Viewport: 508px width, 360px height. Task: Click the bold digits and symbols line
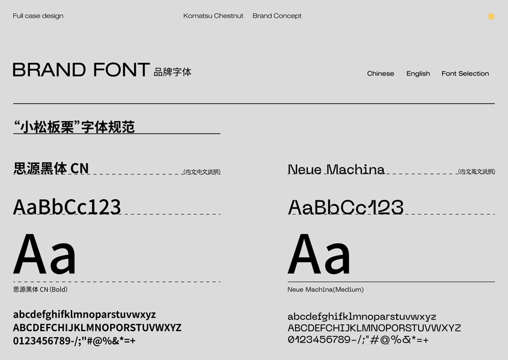coord(74,341)
